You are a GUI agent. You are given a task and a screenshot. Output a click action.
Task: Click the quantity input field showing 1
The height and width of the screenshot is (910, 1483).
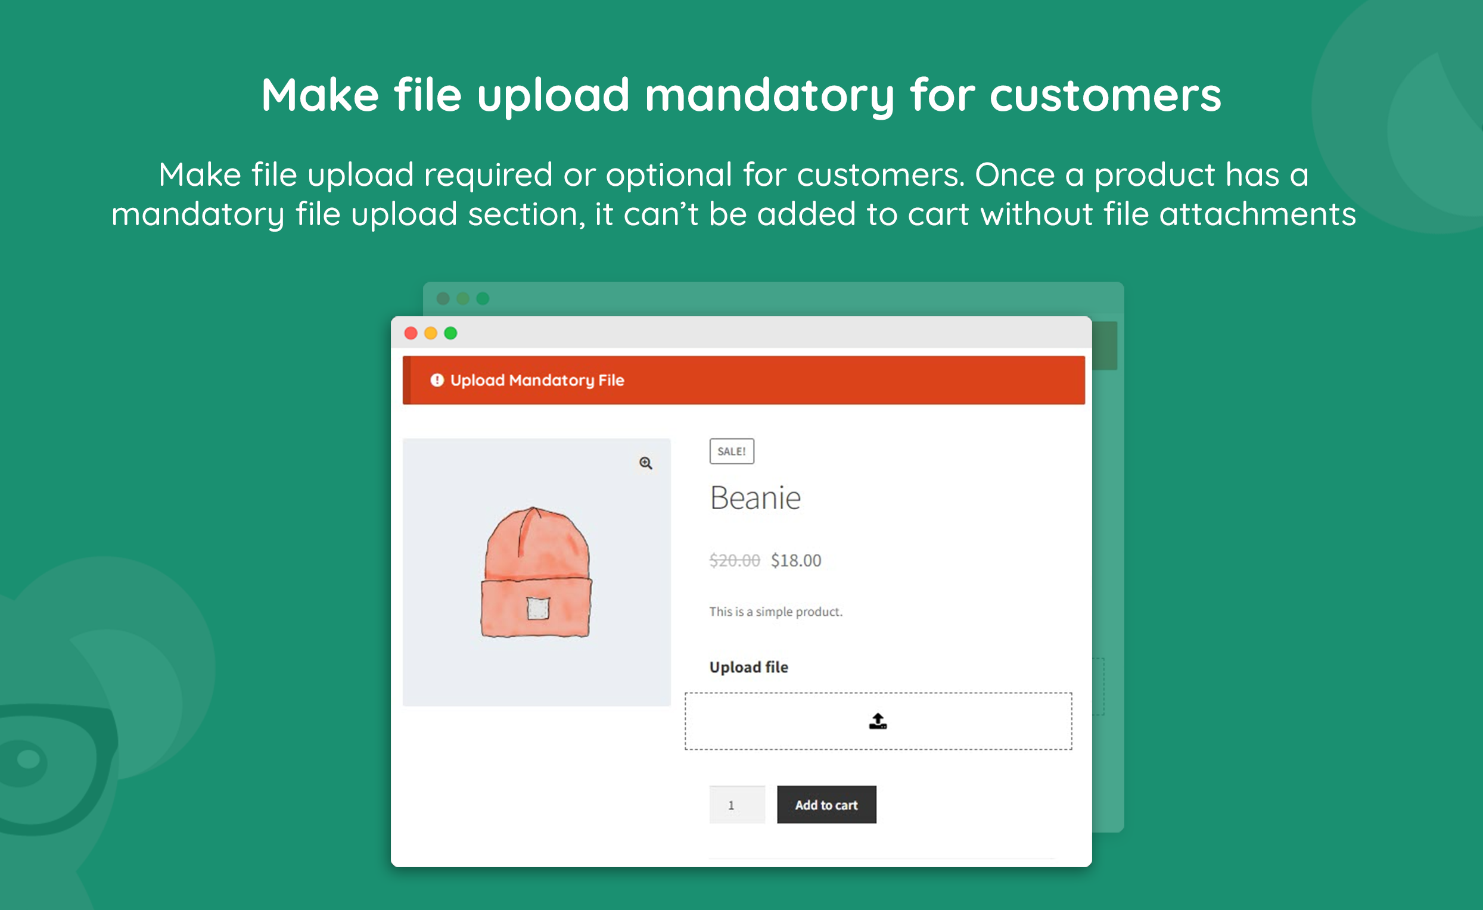tap(736, 805)
